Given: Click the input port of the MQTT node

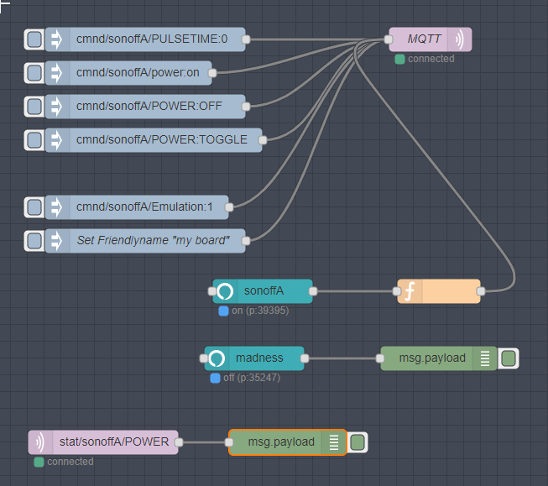Looking at the screenshot, I should 389,39.
